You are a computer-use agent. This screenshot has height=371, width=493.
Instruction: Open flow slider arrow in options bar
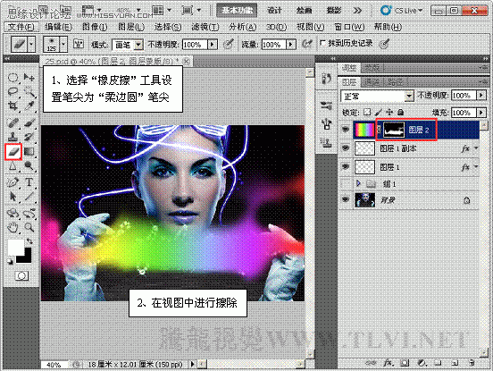[291, 45]
